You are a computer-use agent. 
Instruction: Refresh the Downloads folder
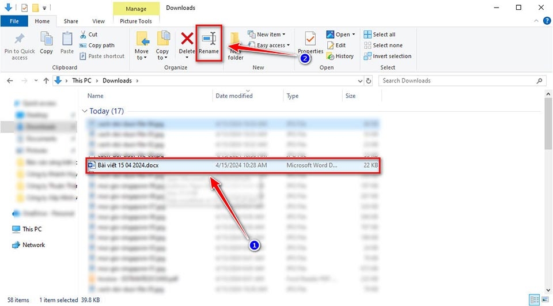point(369,81)
